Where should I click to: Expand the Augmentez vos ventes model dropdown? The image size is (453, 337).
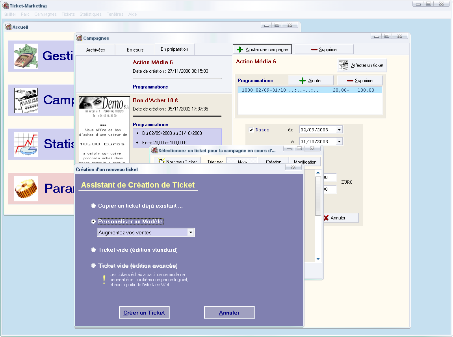tap(191, 232)
